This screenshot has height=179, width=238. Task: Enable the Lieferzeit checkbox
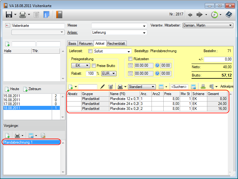90,51
